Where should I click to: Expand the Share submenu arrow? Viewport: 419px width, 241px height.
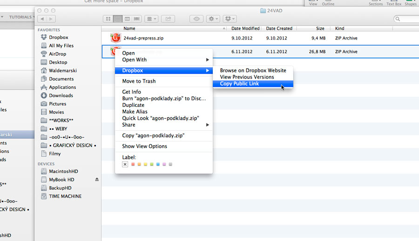coord(207,125)
